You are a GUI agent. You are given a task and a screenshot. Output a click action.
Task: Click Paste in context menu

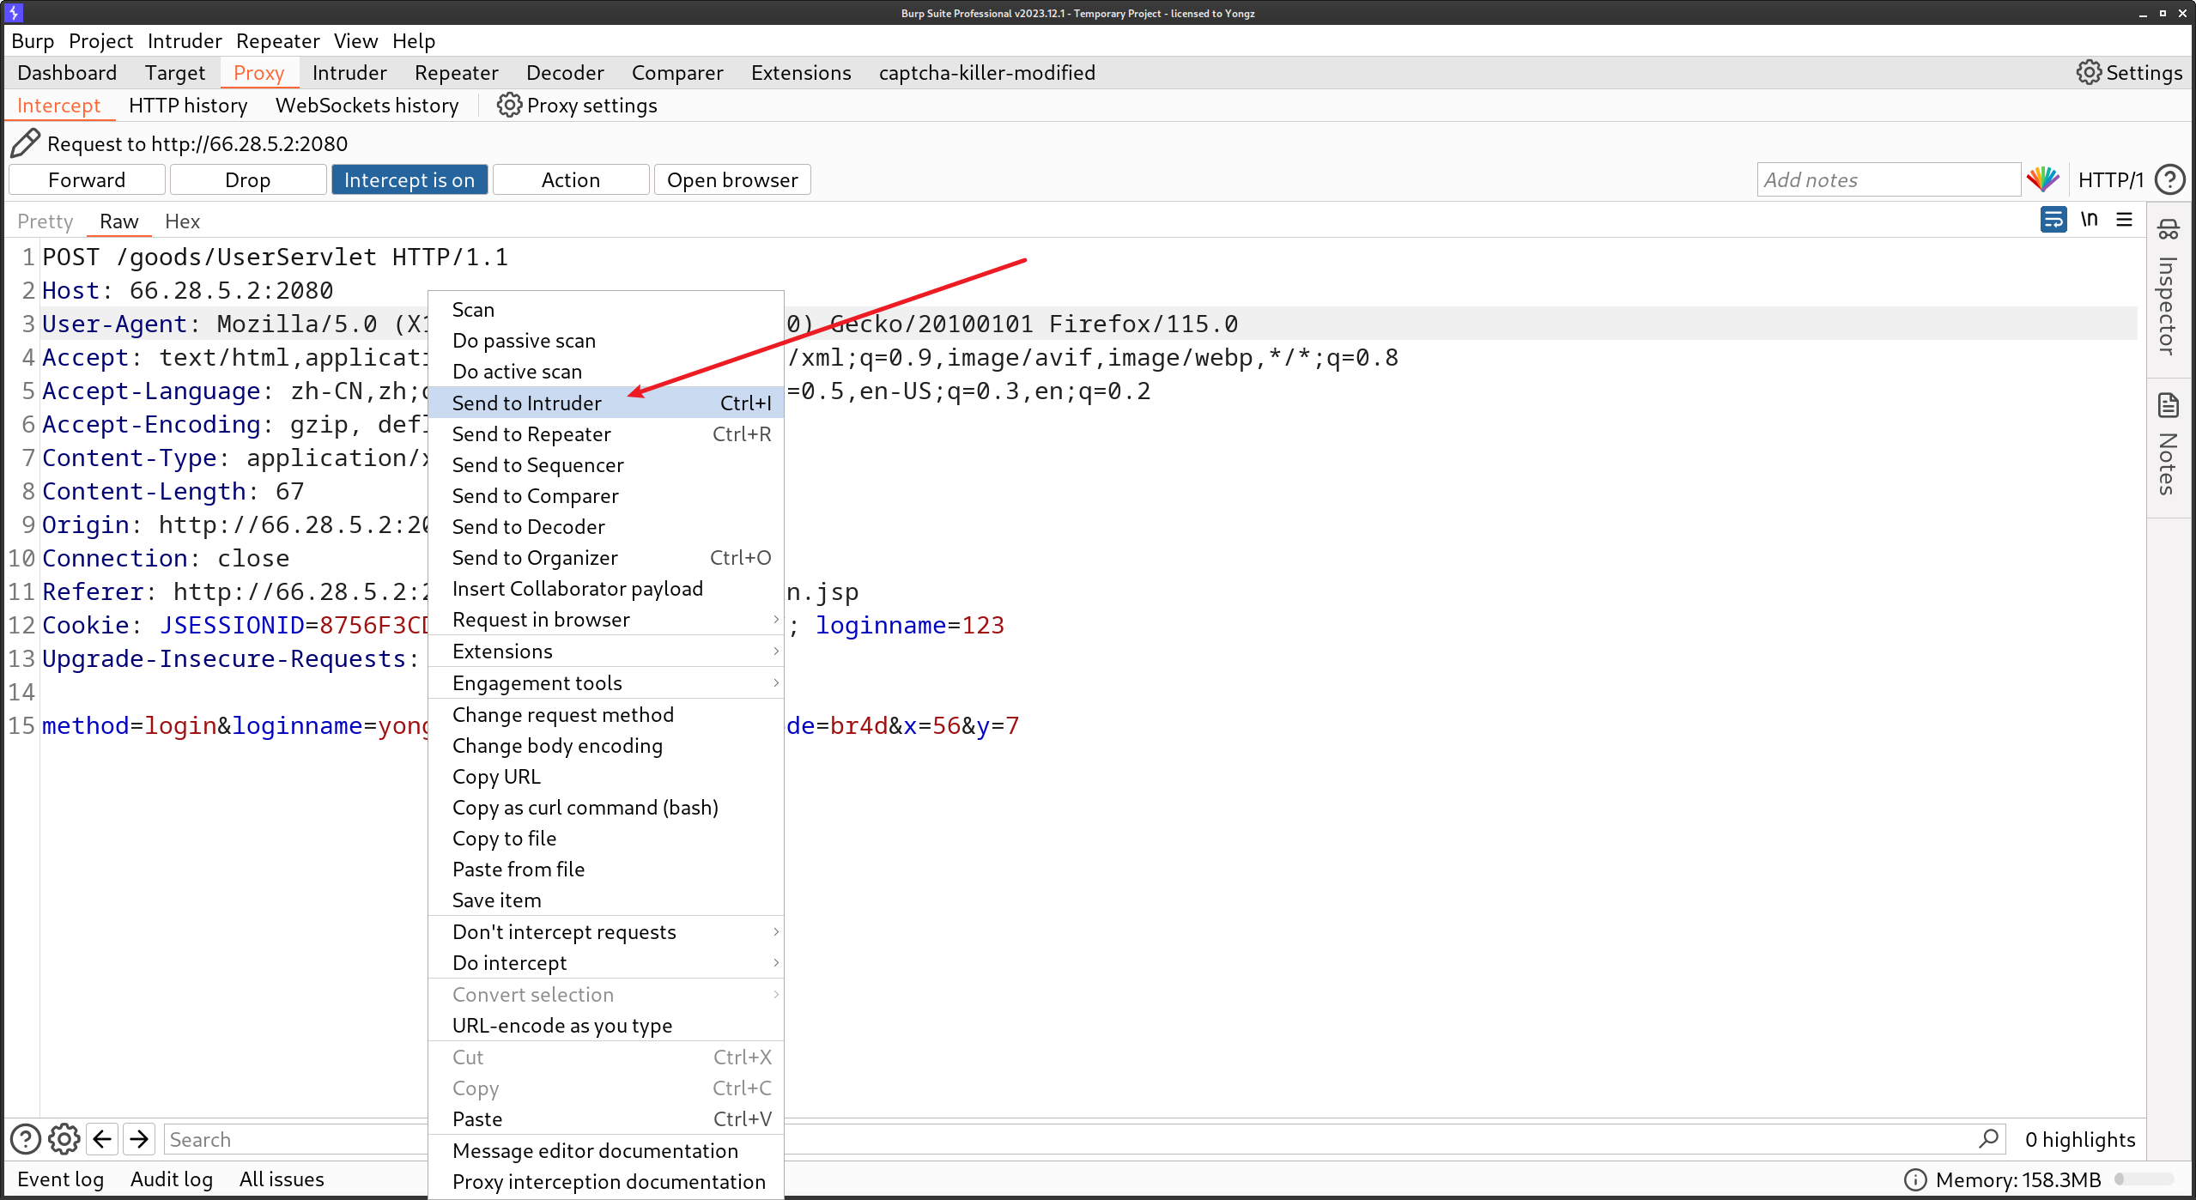tap(606, 1119)
